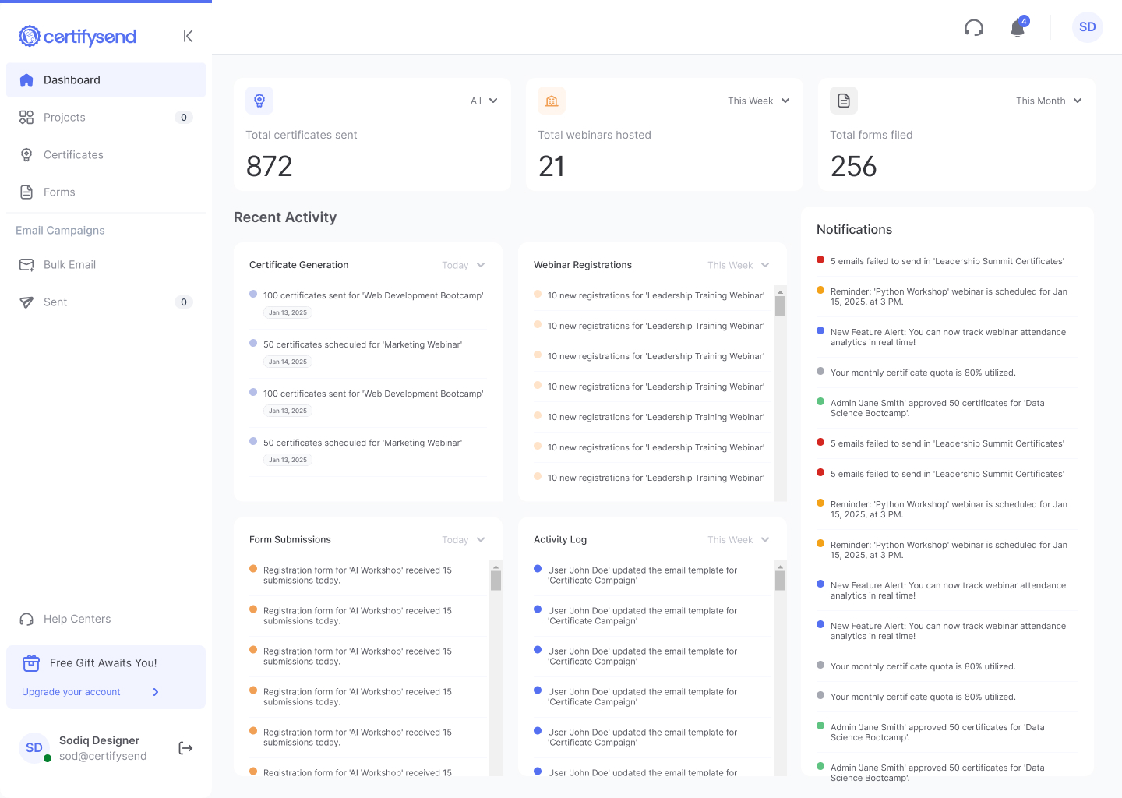Click the Sent count badge showing 0
Screen dimensions: 1122x798
[184, 302]
